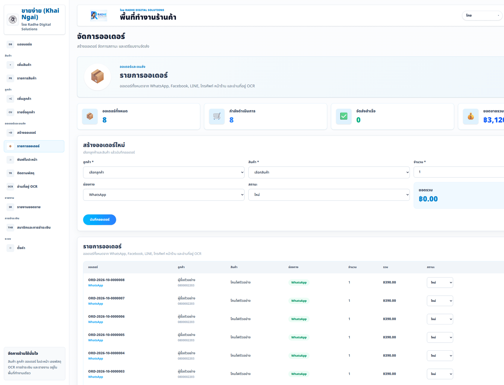Click the ฿0.00 total amount value
Viewport: 504px width, 385px height.
[428, 199]
